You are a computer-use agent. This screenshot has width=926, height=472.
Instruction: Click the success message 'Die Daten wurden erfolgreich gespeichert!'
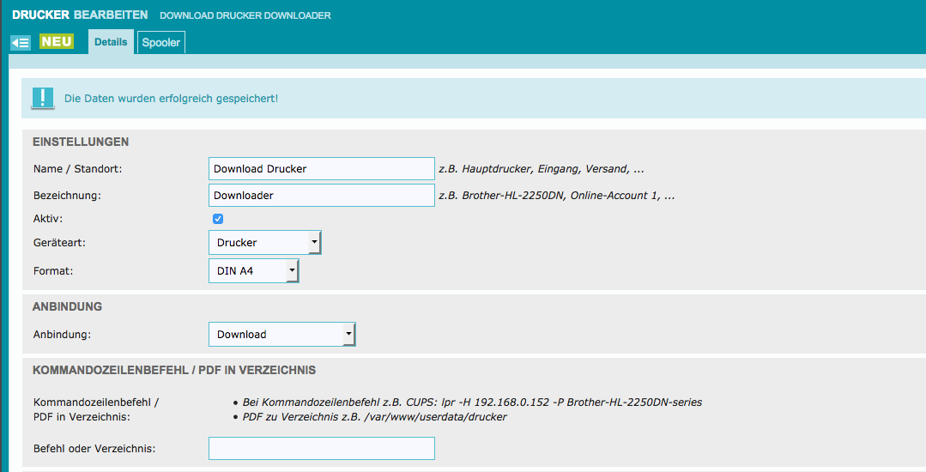pyautogui.click(x=171, y=99)
